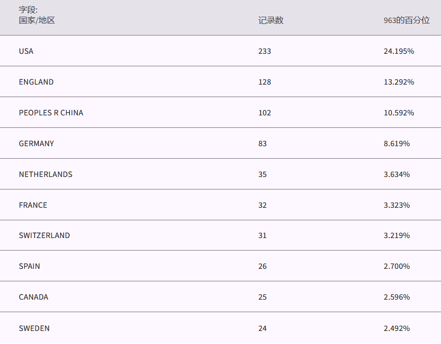Click the 24.195% percentage value
441x344 pixels.
pyautogui.click(x=399, y=51)
